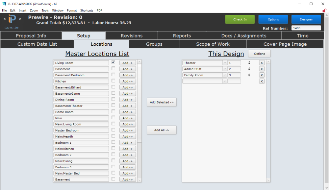Remove Added Stuff with its X icon

[x=262, y=69]
